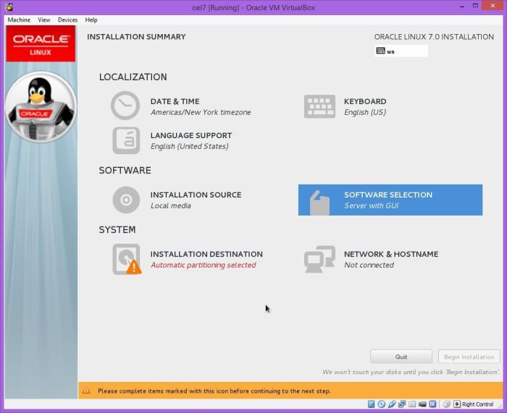
Task: Open the Devices menu
Action: click(67, 20)
